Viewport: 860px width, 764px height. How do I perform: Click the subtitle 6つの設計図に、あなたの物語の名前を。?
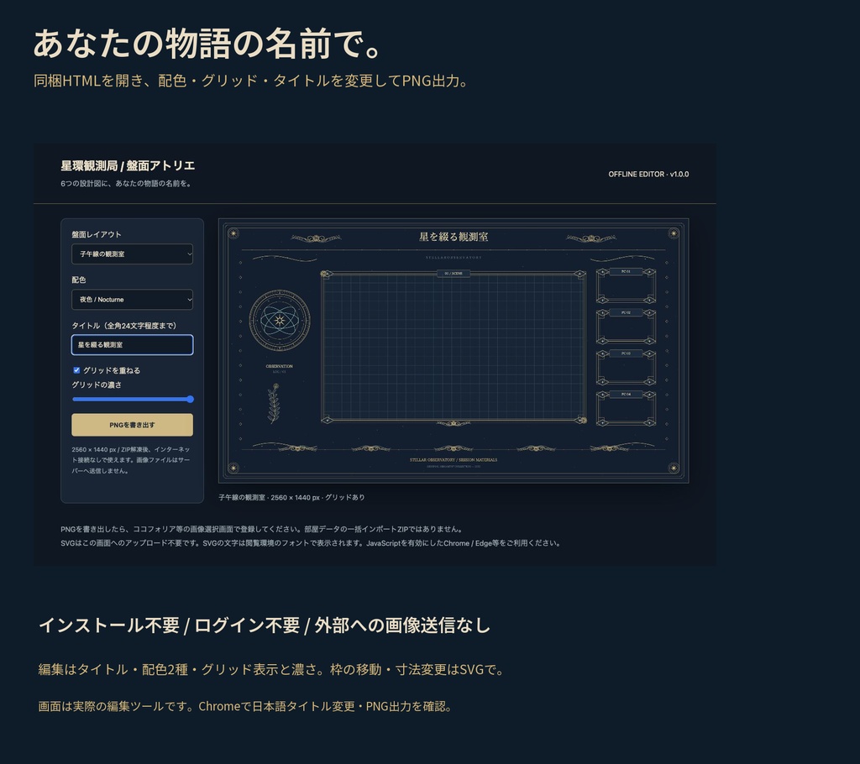(x=128, y=184)
